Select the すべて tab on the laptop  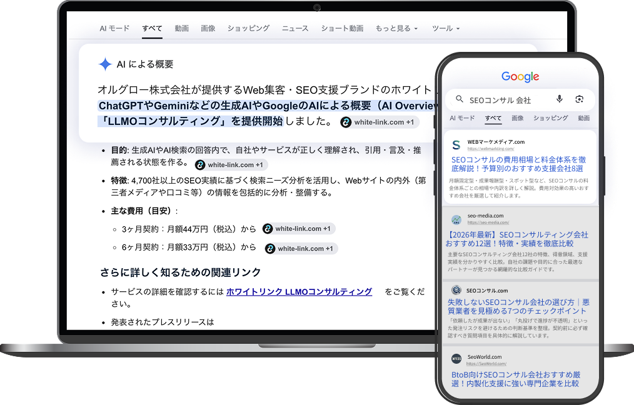tap(152, 28)
